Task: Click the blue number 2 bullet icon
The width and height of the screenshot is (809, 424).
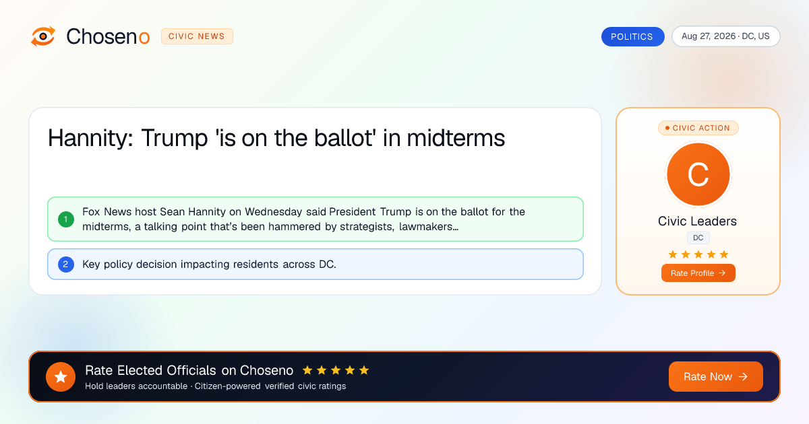Action: tap(66, 264)
